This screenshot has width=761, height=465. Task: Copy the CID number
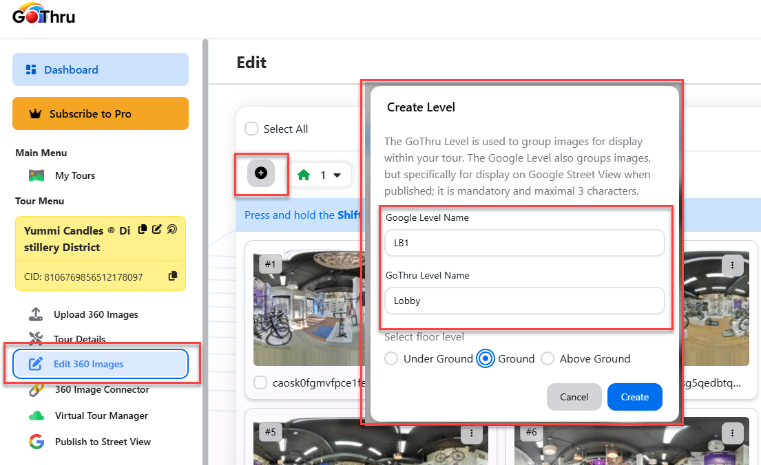[172, 277]
